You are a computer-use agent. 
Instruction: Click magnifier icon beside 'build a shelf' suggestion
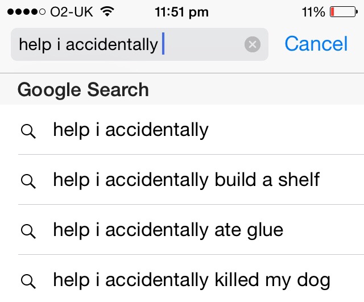(x=28, y=181)
